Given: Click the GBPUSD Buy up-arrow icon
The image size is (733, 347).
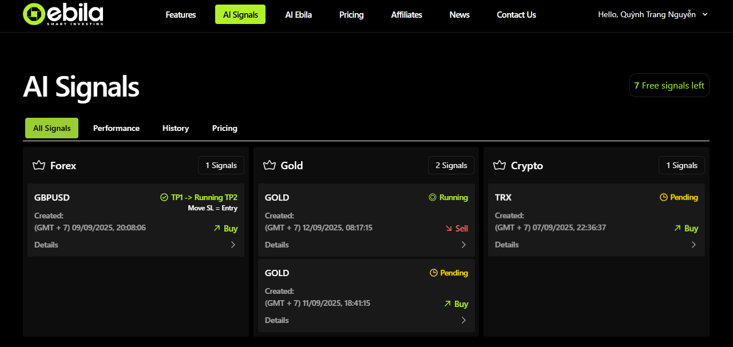Looking at the screenshot, I should coord(217,228).
